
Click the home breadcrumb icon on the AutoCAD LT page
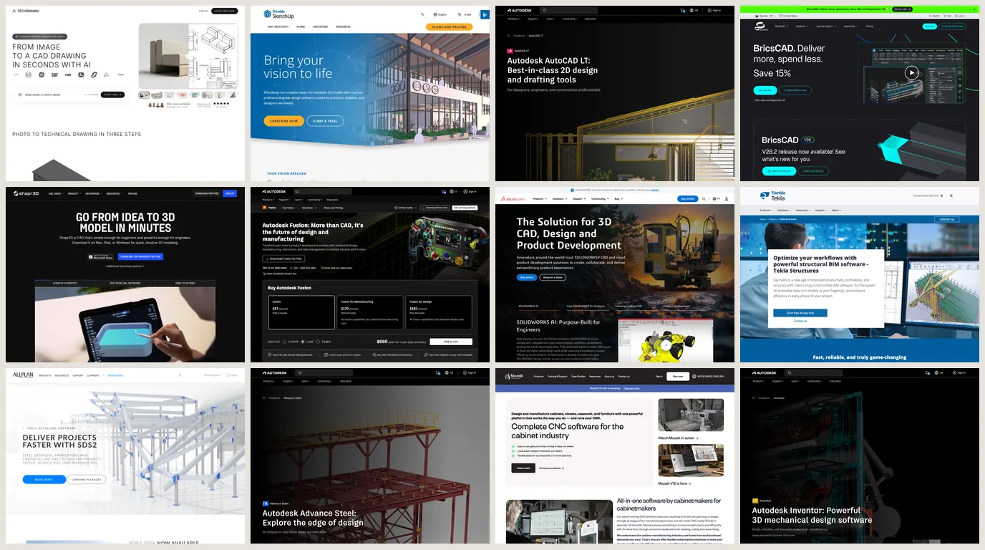point(509,35)
